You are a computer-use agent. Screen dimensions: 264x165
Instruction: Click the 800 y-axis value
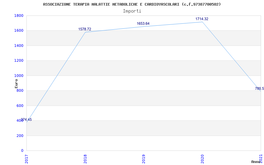[x=20, y=90]
